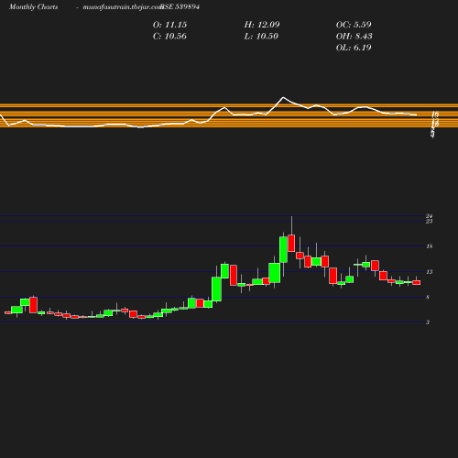
Task: Click the "BSE 539894" stock code
Action: click(180, 7)
